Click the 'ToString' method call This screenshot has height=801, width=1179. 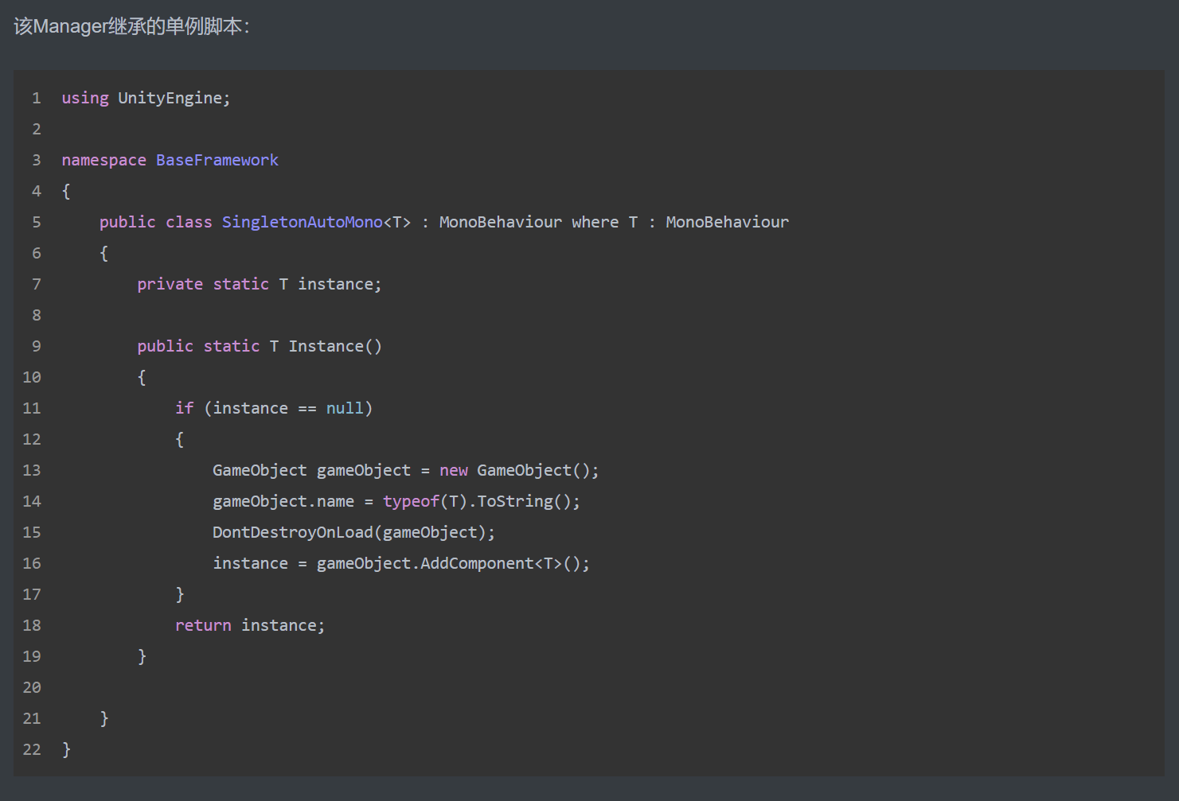coord(514,501)
